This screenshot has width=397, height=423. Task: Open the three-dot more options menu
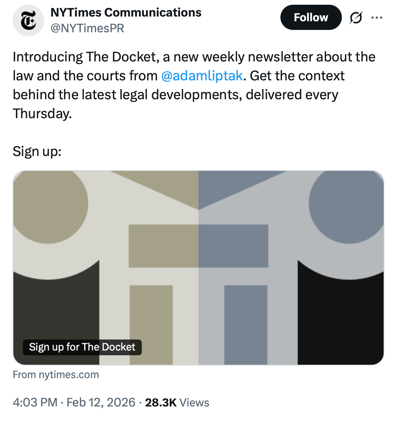377,18
